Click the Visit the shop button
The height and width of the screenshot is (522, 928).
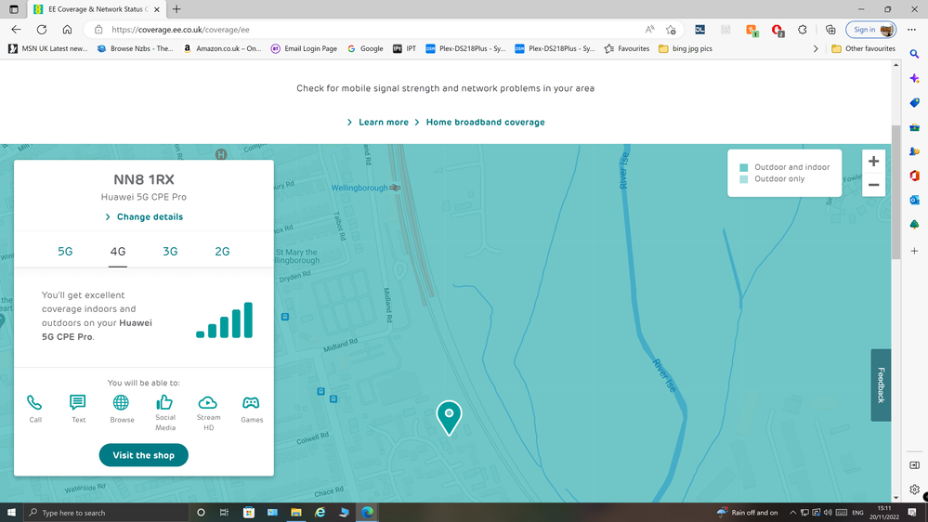(x=144, y=455)
